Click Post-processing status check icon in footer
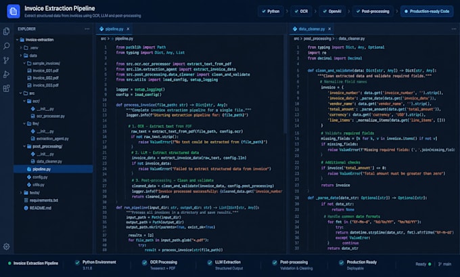Screen dimensions: 460x277 point(275,263)
